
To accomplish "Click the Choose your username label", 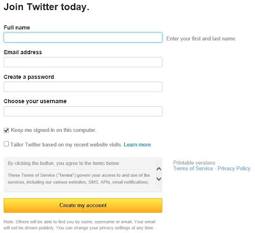I will [x=35, y=101].
